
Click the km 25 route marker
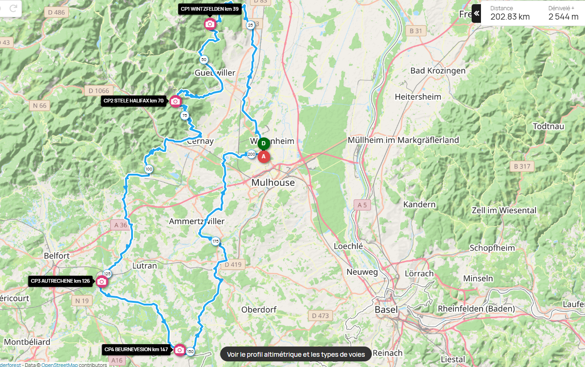click(x=251, y=25)
